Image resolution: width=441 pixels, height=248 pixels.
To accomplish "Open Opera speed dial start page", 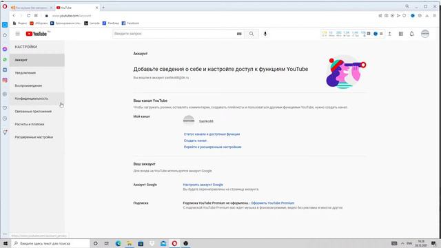I will 36,16.
